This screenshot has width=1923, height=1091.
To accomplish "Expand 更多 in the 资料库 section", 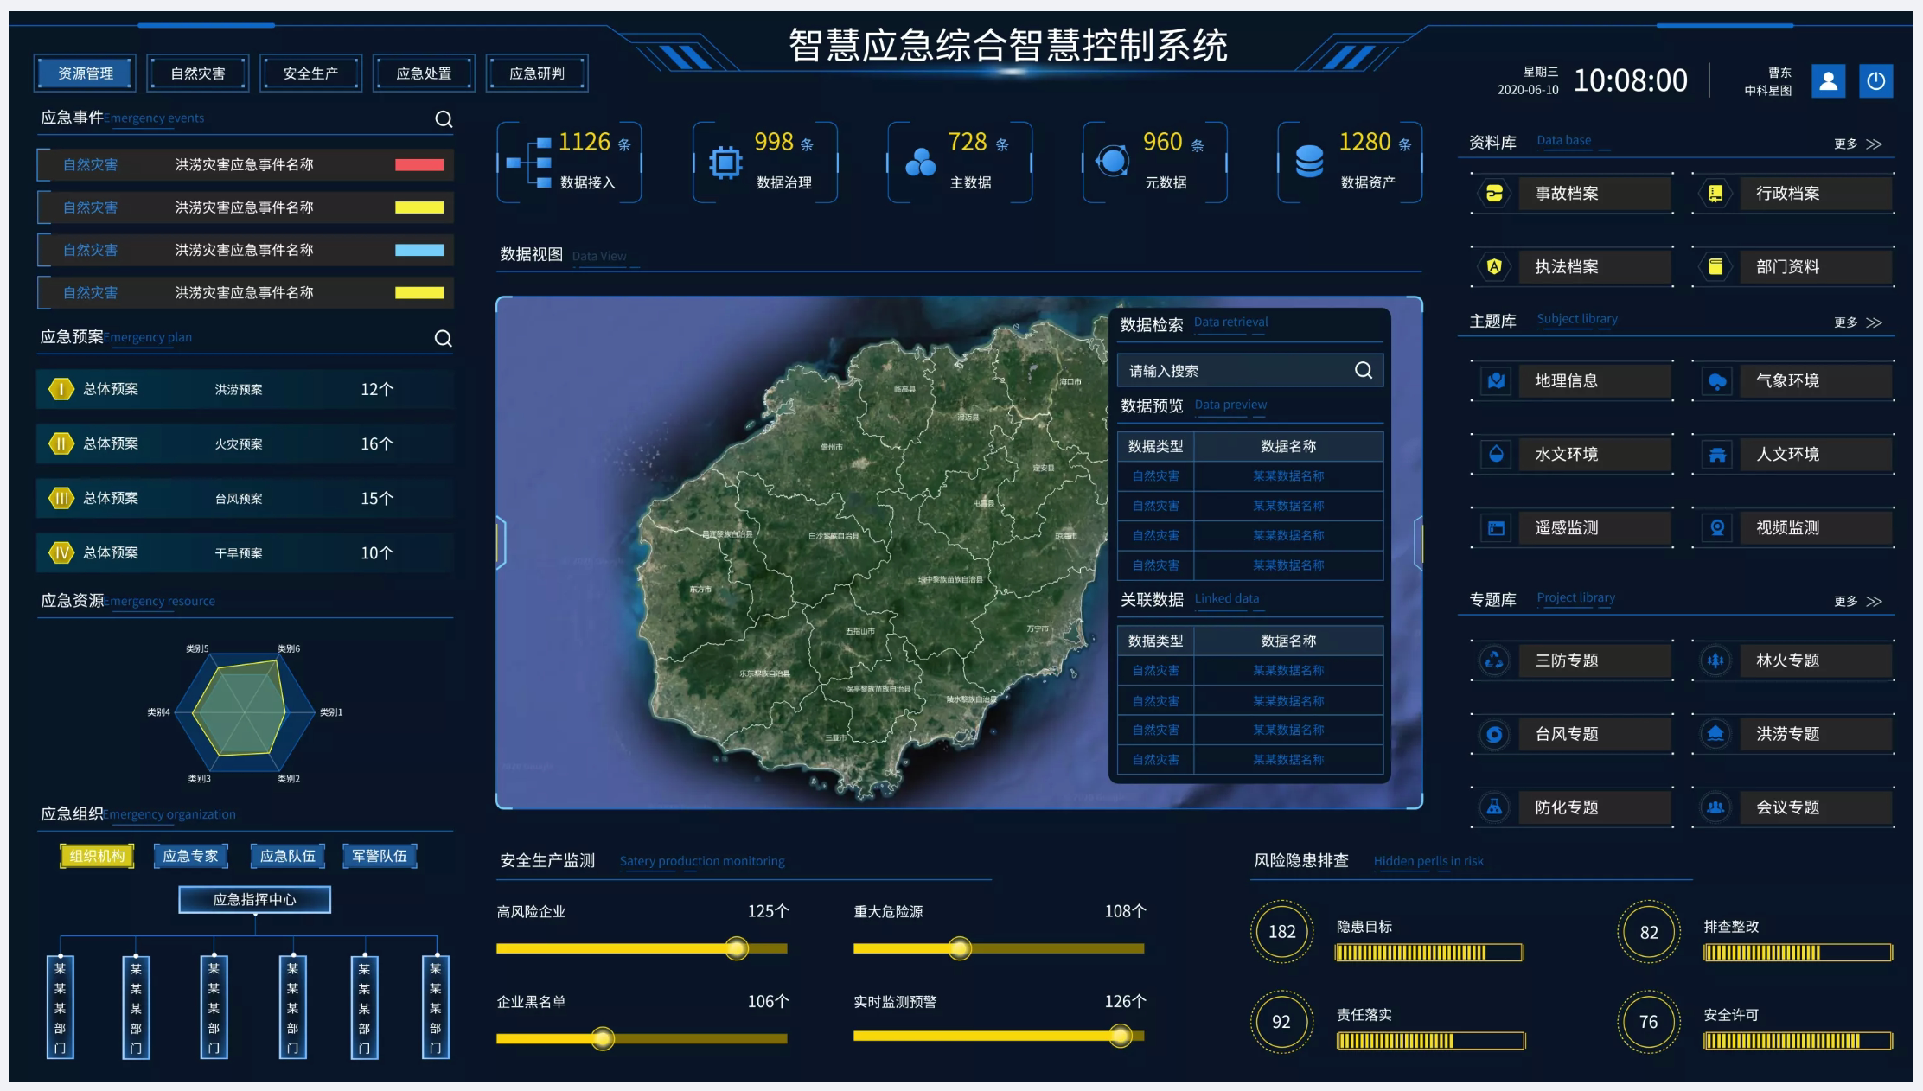I will point(1858,144).
